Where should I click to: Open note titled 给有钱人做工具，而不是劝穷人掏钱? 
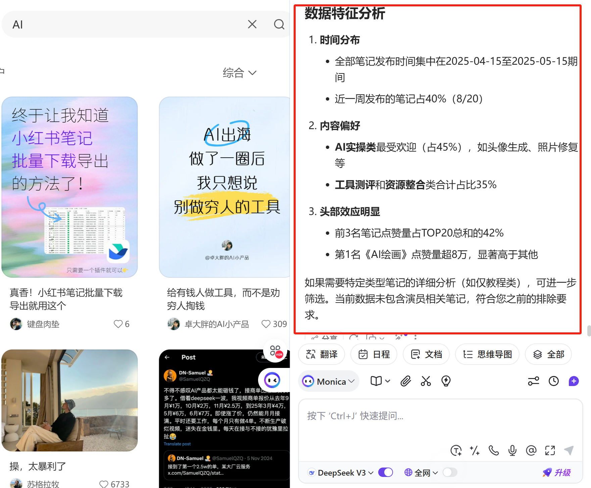(x=224, y=299)
